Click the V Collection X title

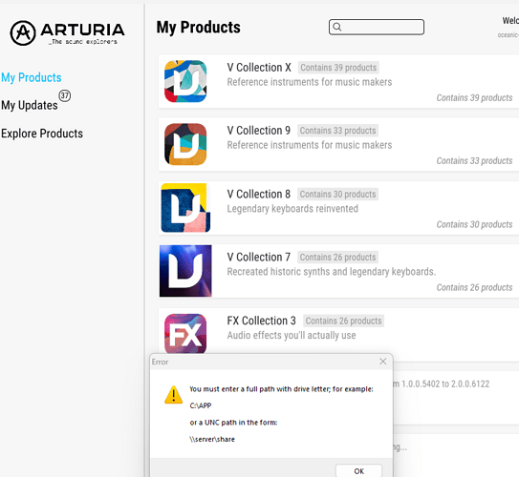259,68
